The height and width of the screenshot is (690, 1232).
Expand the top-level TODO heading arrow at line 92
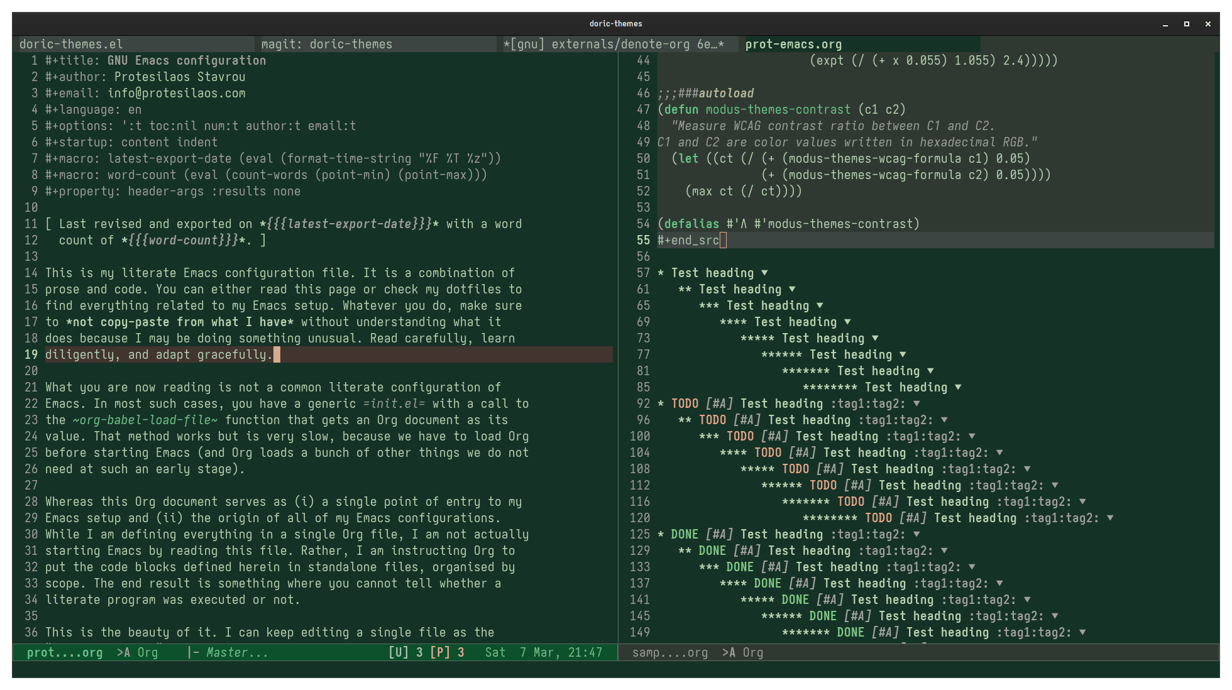[x=916, y=403]
